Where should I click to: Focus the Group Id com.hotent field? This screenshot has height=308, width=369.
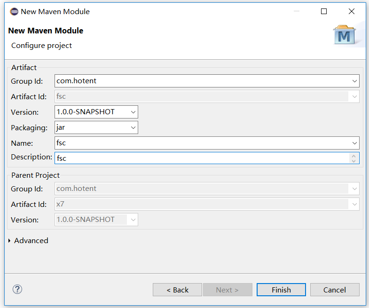pyautogui.click(x=203, y=81)
